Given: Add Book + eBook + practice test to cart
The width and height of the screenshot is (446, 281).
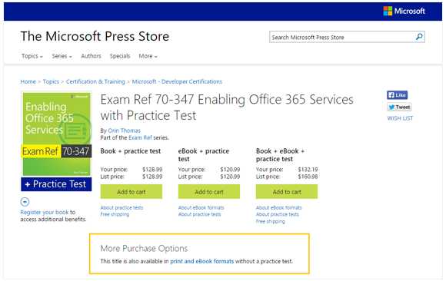Looking at the screenshot, I should click(287, 192).
